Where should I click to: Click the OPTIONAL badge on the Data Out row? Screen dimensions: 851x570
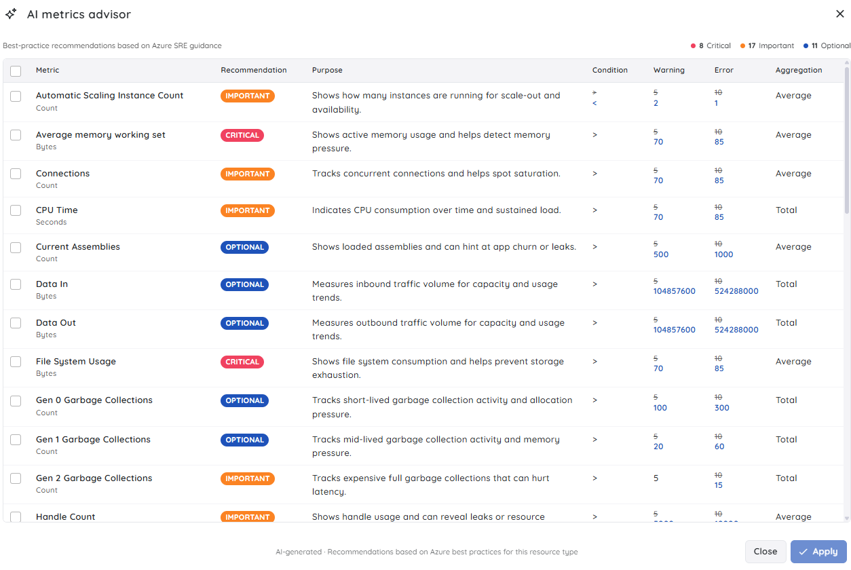click(x=244, y=323)
